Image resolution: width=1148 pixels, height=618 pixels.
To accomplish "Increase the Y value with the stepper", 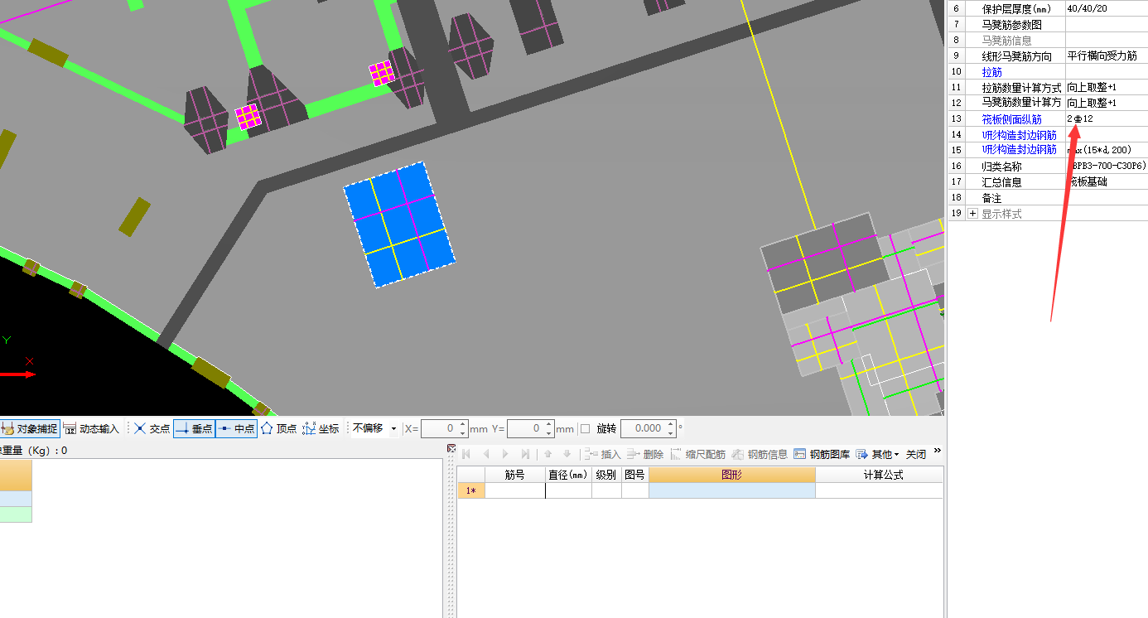I will 549,424.
